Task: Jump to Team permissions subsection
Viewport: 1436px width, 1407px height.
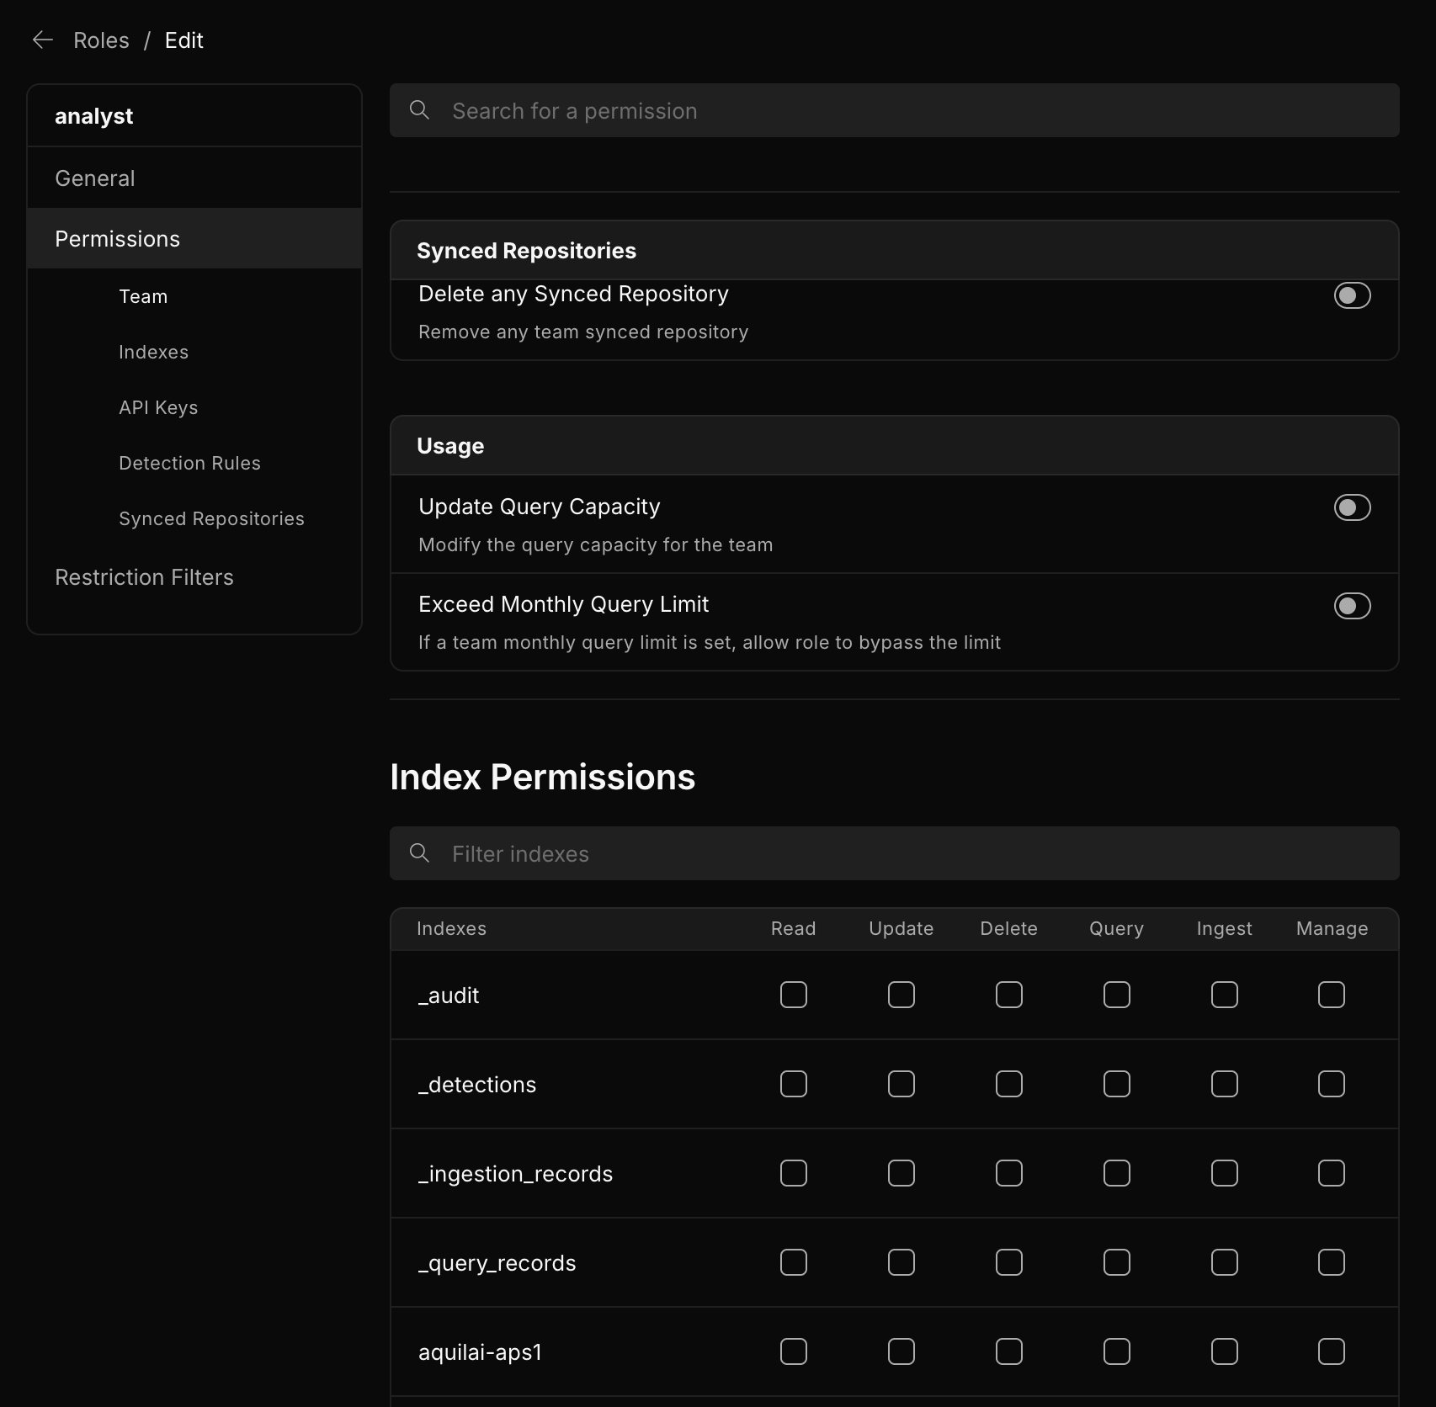Action: [143, 296]
